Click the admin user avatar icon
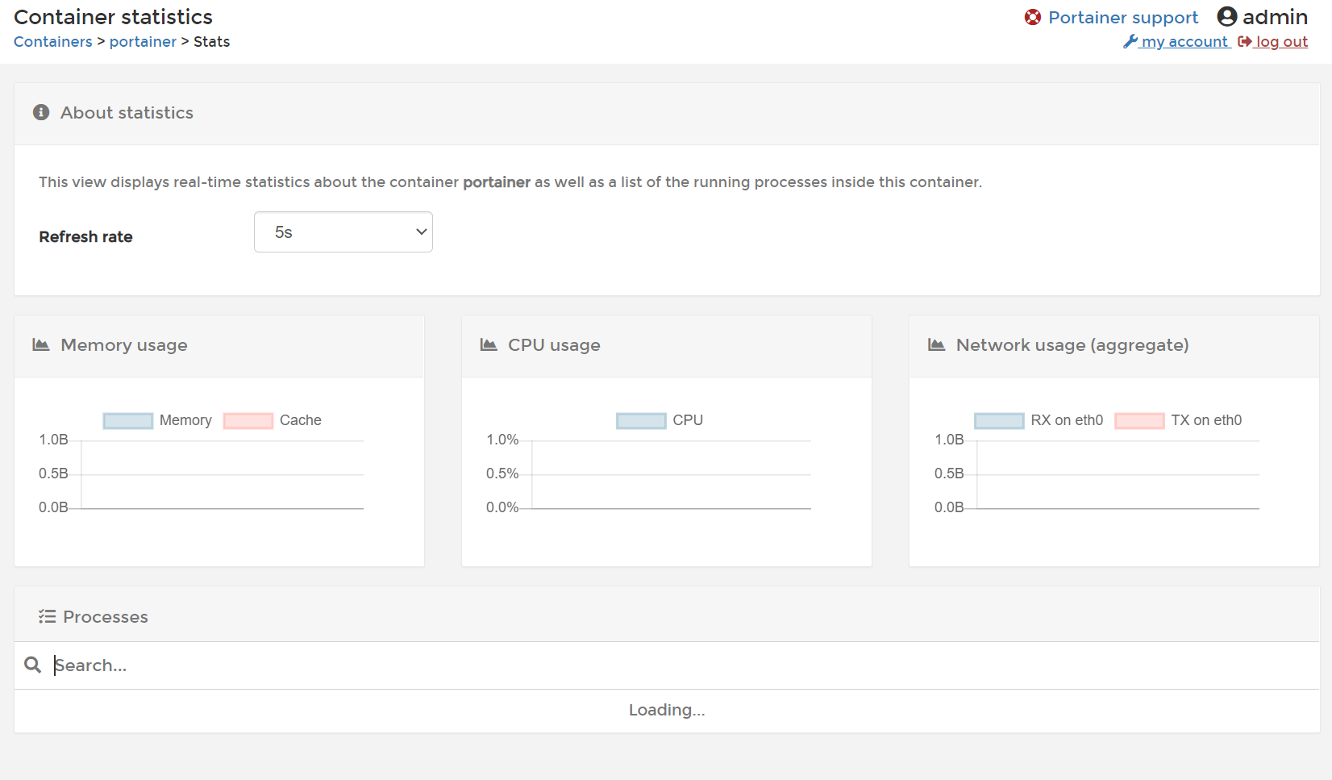 coord(1226,16)
